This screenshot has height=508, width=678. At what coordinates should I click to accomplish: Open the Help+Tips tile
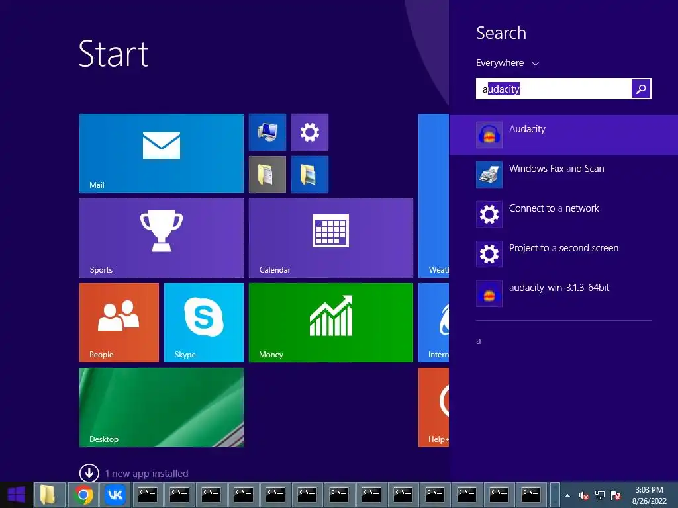pyautogui.click(x=434, y=407)
